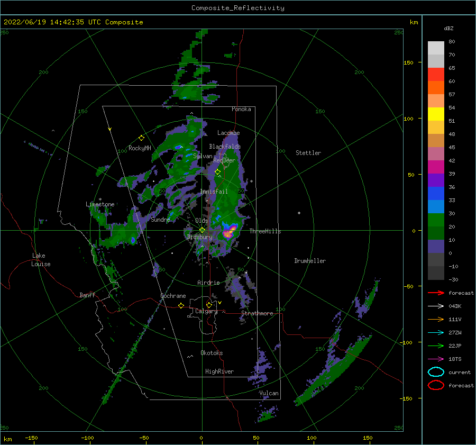Click the Didsbury label
The image size is (476, 445).
(x=199, y=237)
